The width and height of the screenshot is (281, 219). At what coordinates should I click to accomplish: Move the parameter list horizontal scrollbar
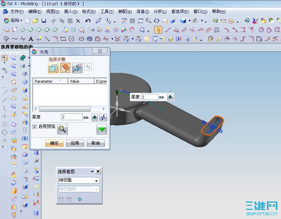click(x=65, y=109)
